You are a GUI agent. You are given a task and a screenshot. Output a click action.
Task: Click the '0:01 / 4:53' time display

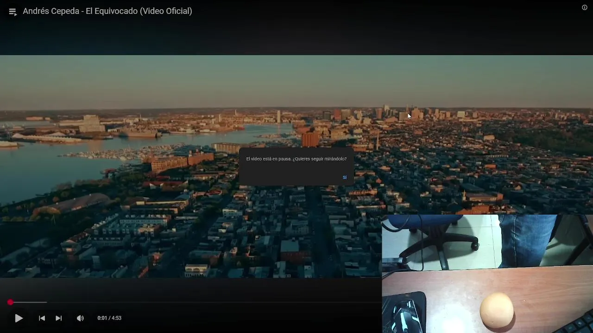coord(109,318)
